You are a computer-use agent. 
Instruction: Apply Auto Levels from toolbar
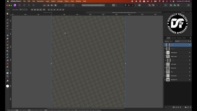click(x=44, y=5)
